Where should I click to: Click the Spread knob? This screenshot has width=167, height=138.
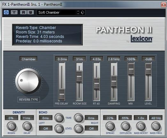[x=110, y=126]
